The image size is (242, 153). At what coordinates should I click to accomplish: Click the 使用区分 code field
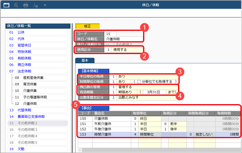(x=108, y=50)
